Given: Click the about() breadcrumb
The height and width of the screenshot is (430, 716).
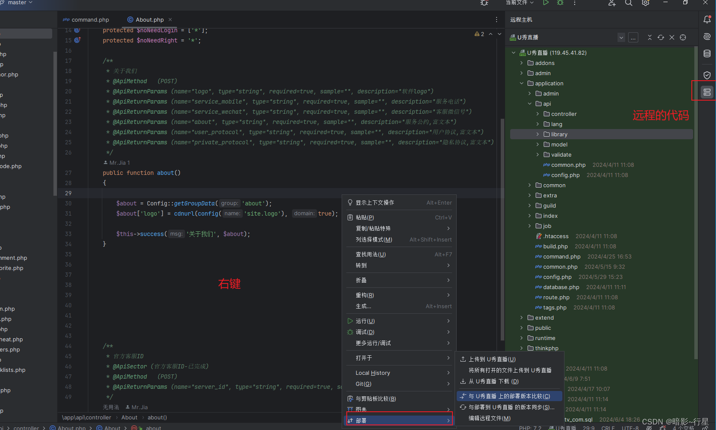Looking at the screenshot, I should click(x=157, y=417).
